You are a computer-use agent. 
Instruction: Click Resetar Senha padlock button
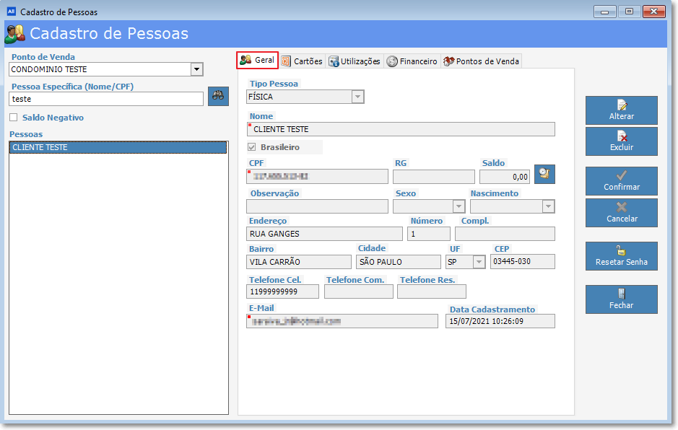pyautogui.click(x=621, y=256)
